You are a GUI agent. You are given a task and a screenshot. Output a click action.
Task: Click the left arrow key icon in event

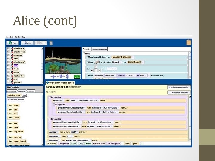92,71
